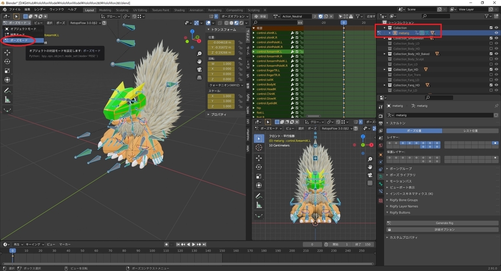Viewport: 501px width, 271px height.
Task: Switch to the Sculpting workspace tab
Action: (122, 10)
